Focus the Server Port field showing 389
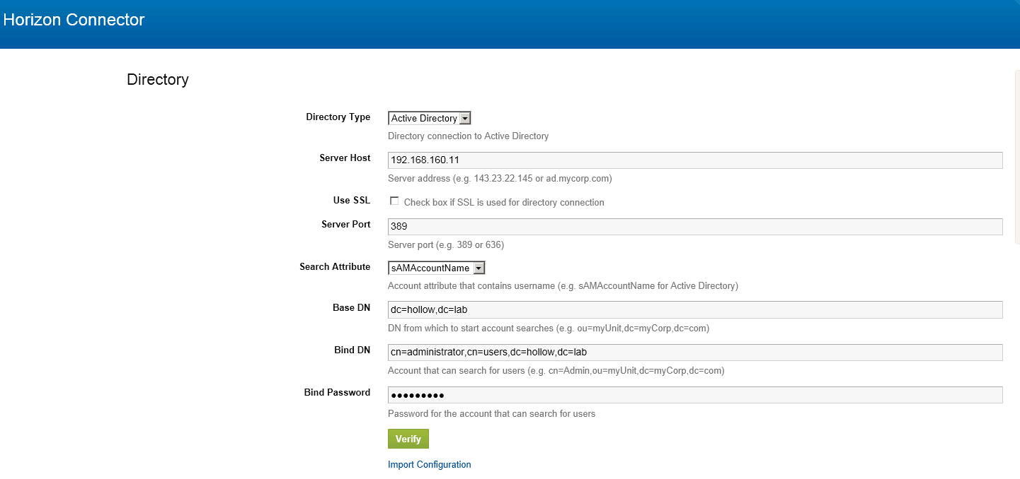This screenshot has height=479, width=1020. [694, 227]
